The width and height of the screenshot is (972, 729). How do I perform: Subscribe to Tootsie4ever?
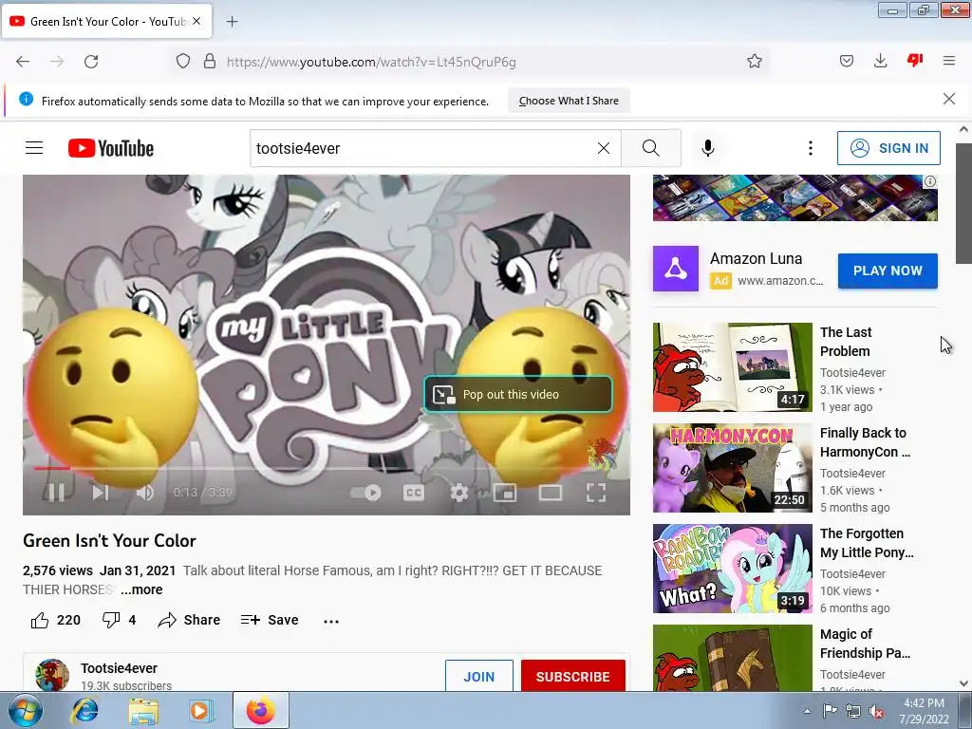572,676
